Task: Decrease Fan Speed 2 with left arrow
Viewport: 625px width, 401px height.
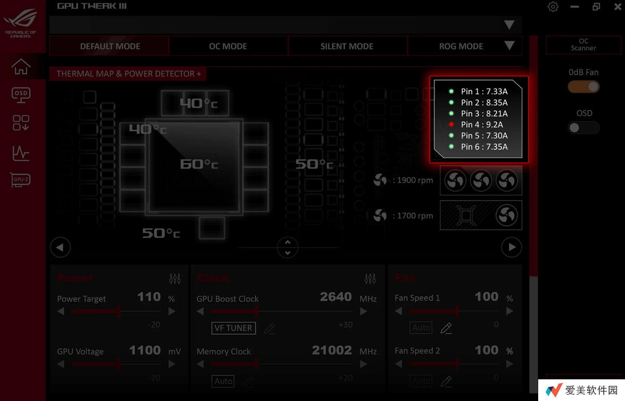Action: 398,364
